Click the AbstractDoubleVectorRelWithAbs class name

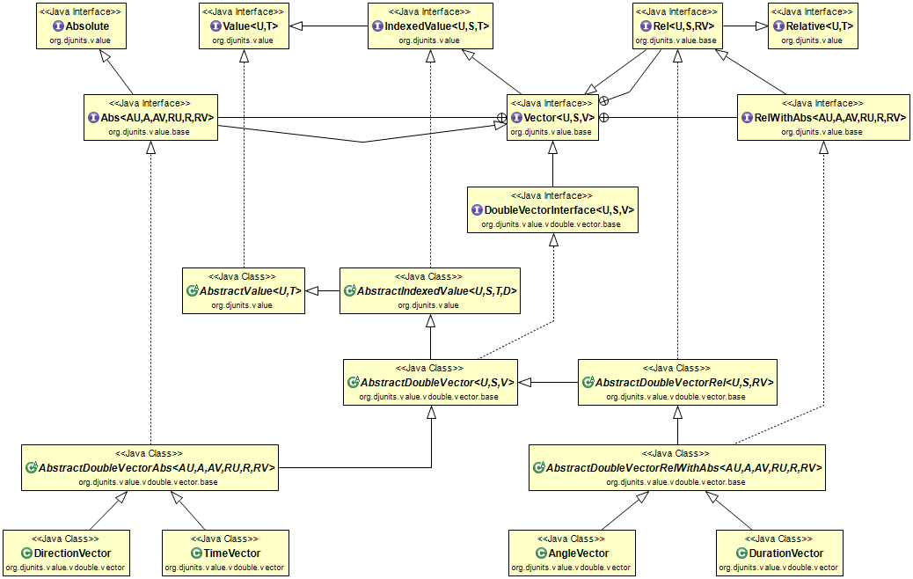pyautogui.click(x=683, y=468)
